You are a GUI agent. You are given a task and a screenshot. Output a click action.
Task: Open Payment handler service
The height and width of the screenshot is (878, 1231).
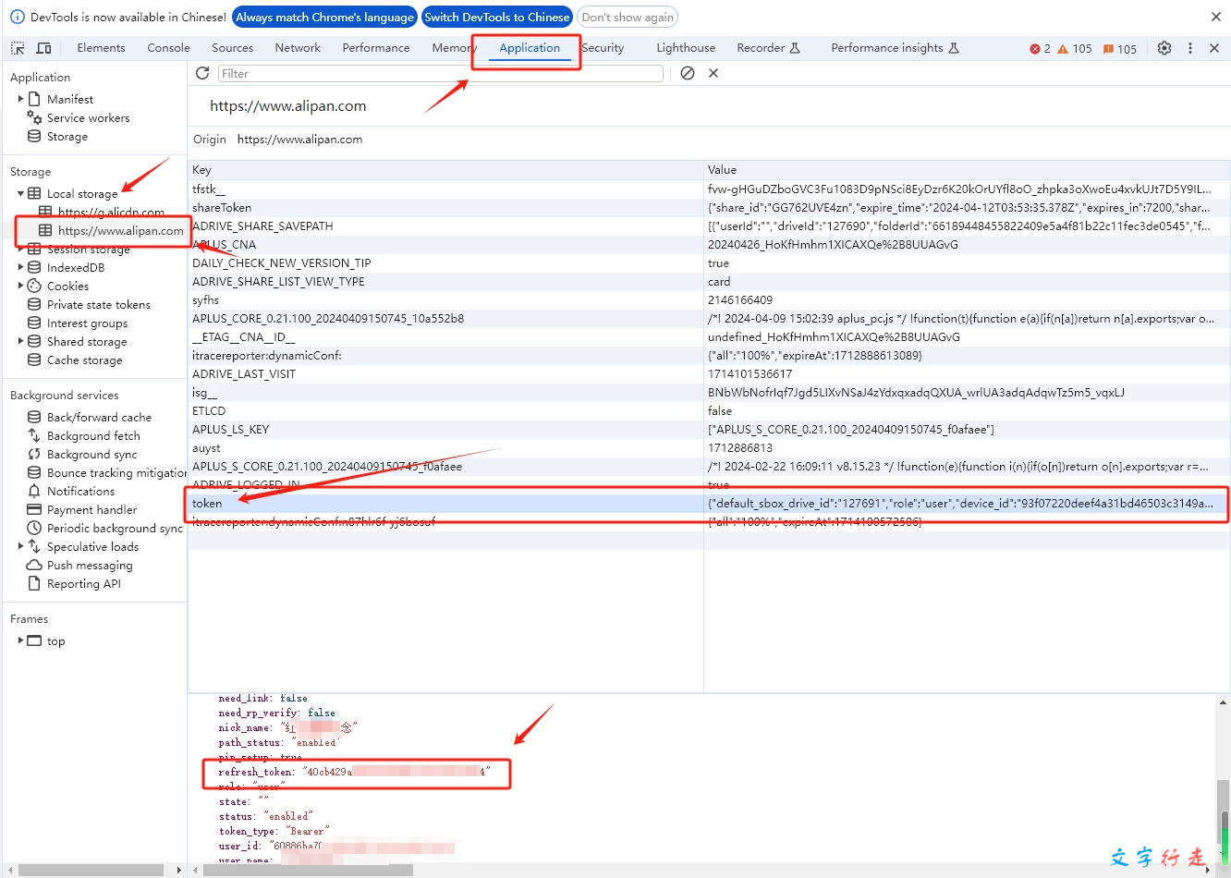[91, 509]
